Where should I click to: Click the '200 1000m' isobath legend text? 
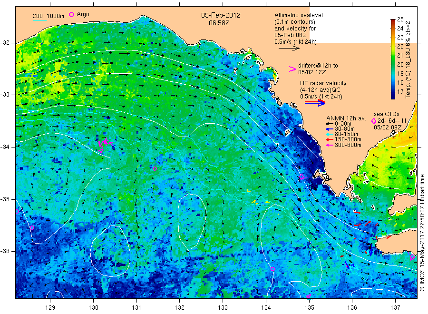(49, 16)
